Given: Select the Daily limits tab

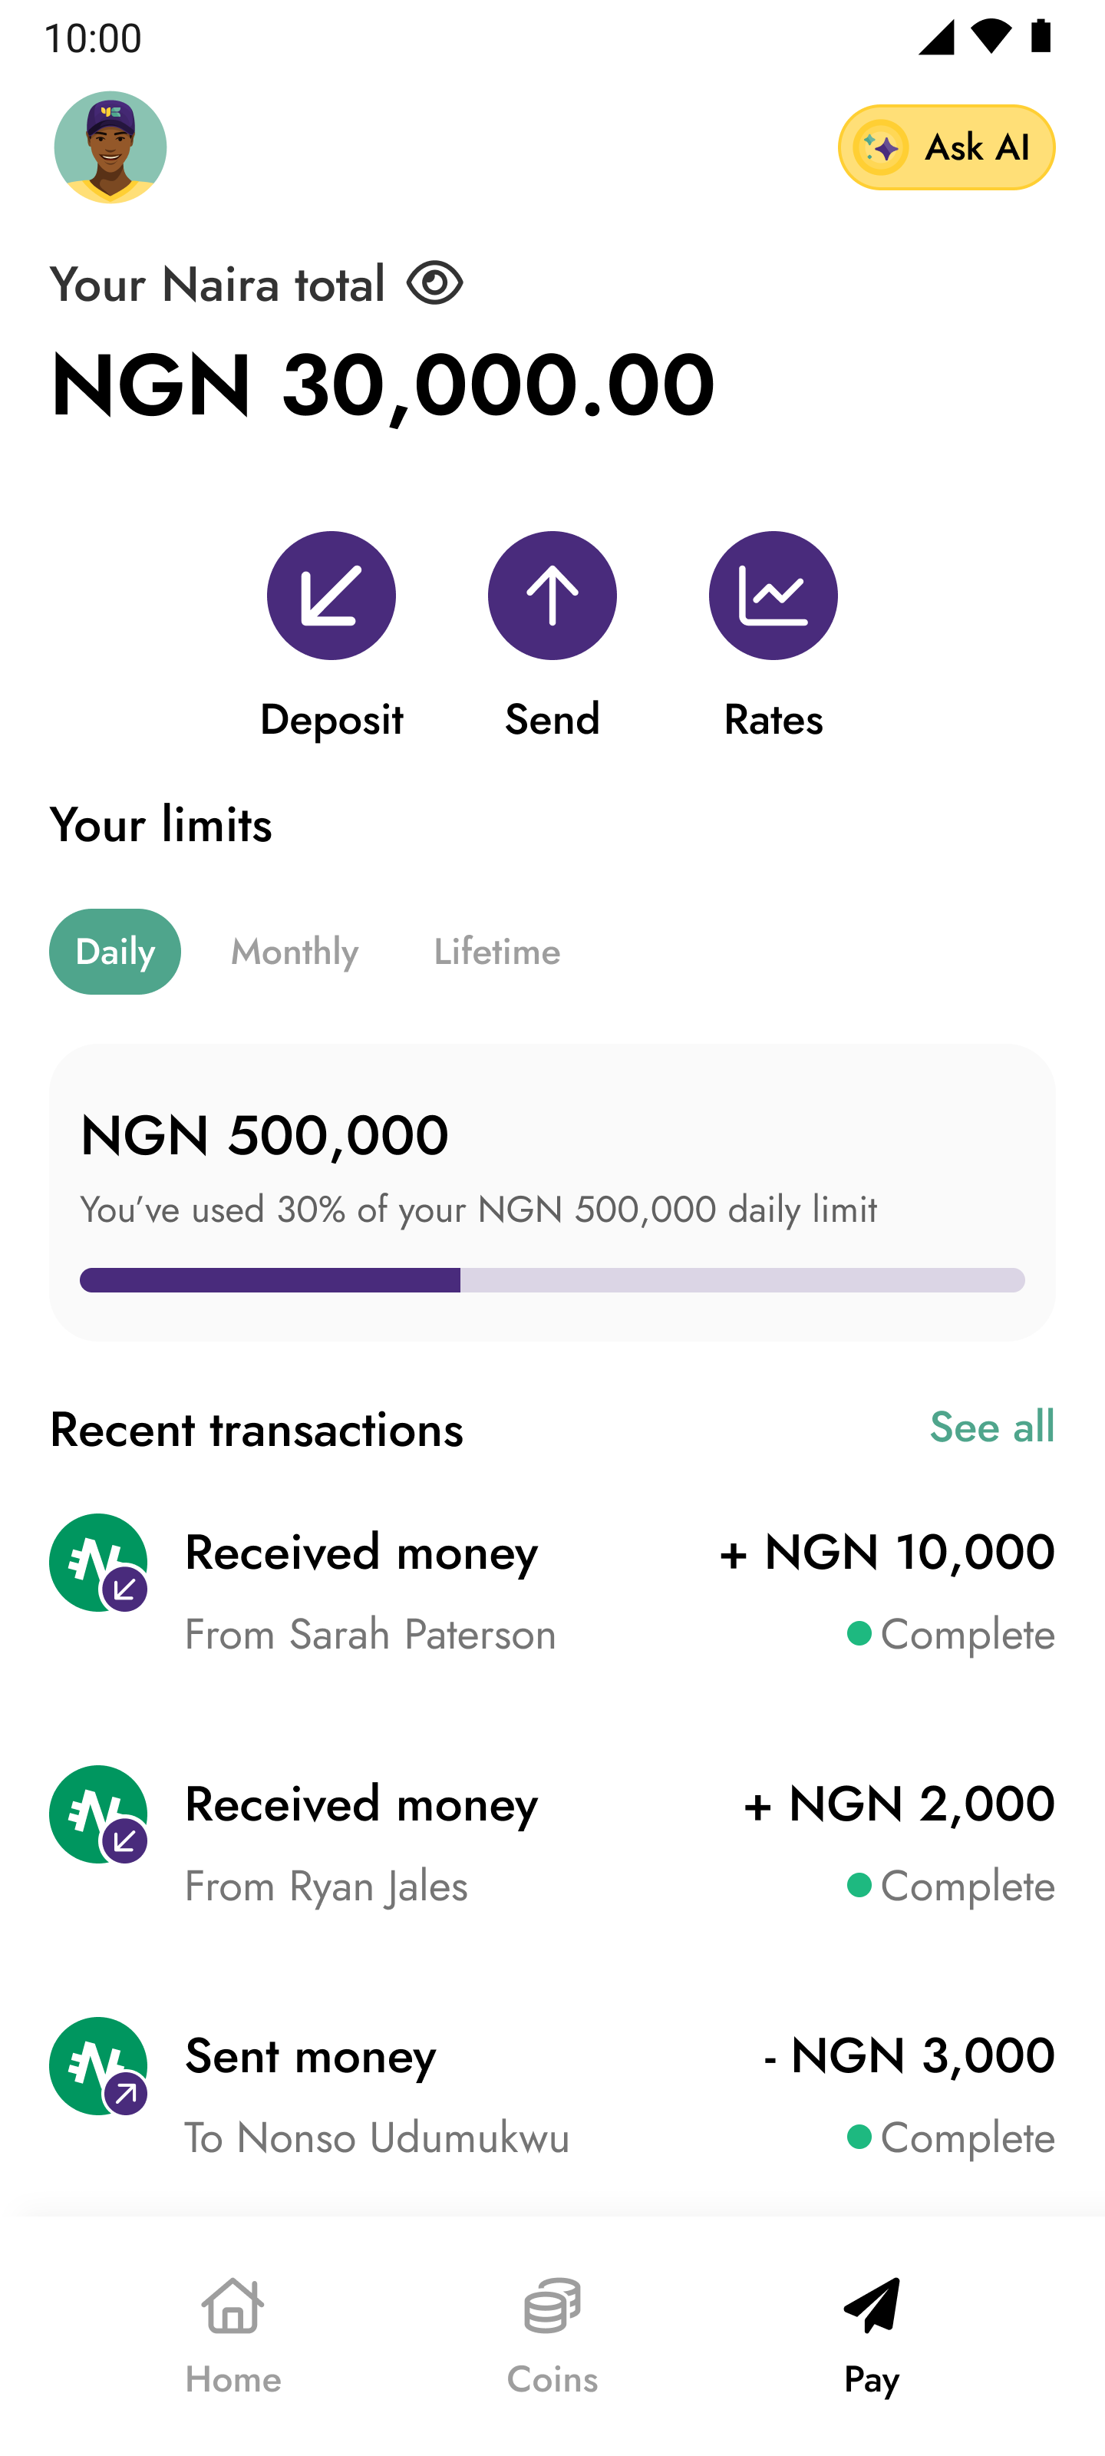Looking at the screenshot, I should pos(114,951).
